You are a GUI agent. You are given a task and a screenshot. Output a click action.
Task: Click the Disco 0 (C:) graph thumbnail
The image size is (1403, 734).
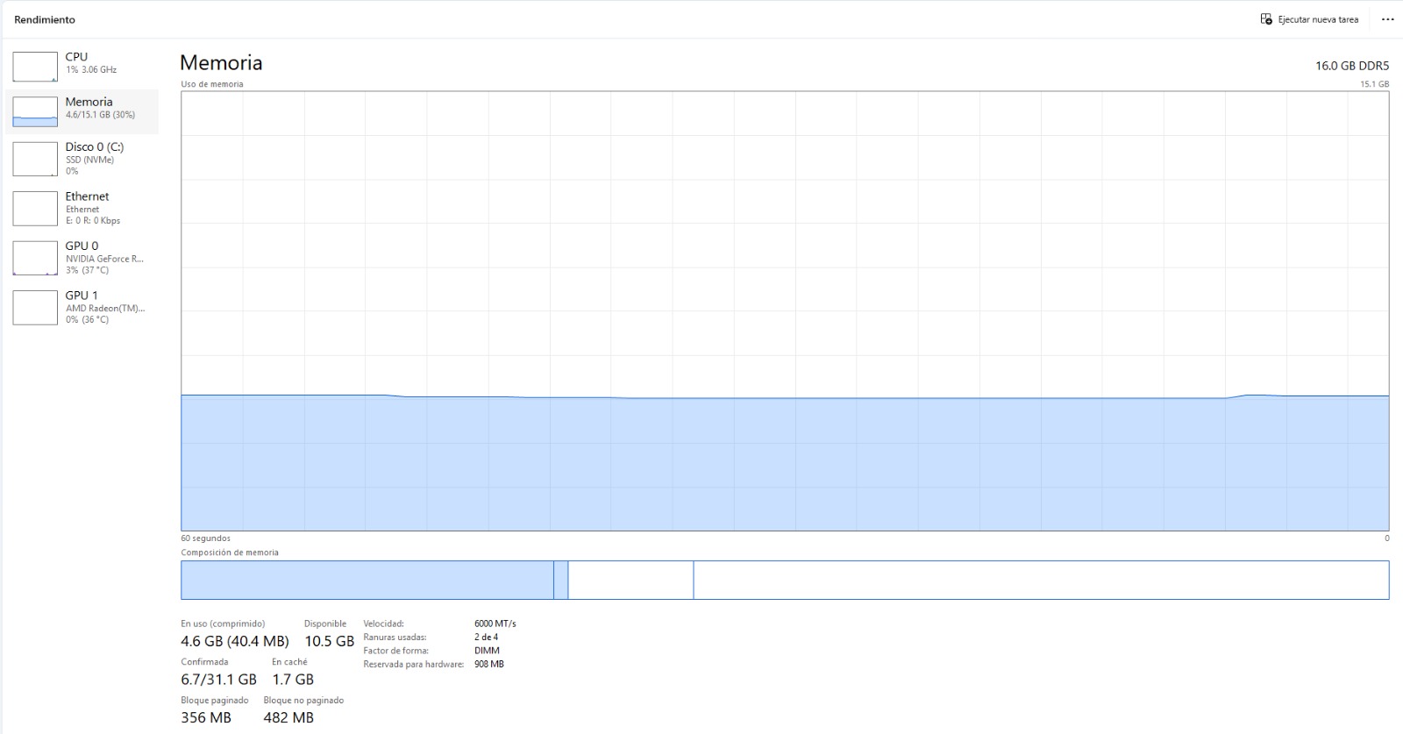tap(35, 160)
